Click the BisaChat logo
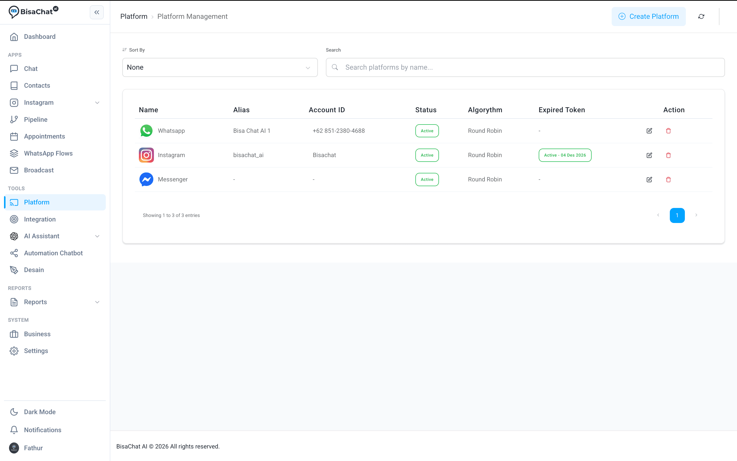The width and height of the screenshot is (737, 461). pos(33,12)
